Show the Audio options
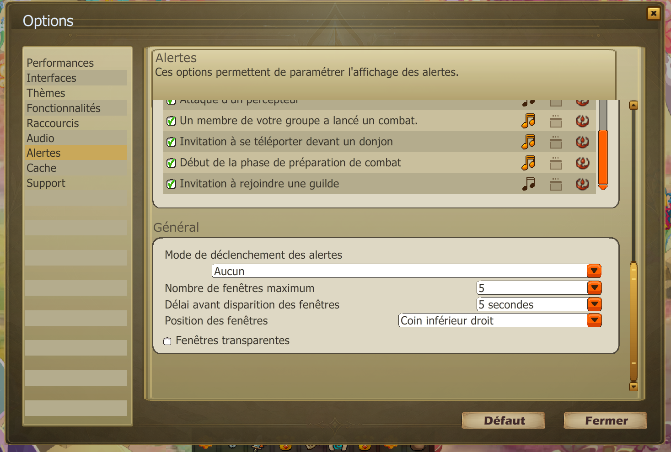Viewport: 671px width, 452px height. tap(76, 138)
